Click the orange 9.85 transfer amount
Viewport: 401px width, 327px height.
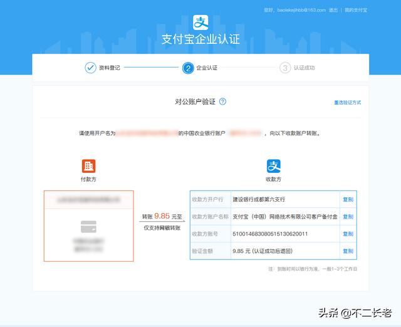(162, 216)
